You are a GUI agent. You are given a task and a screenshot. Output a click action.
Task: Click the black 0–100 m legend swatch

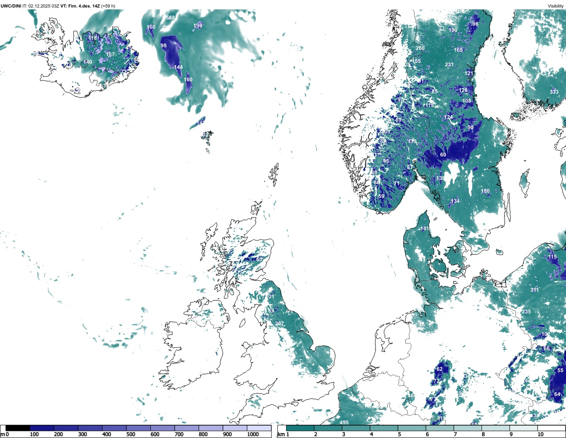[18, 428]
